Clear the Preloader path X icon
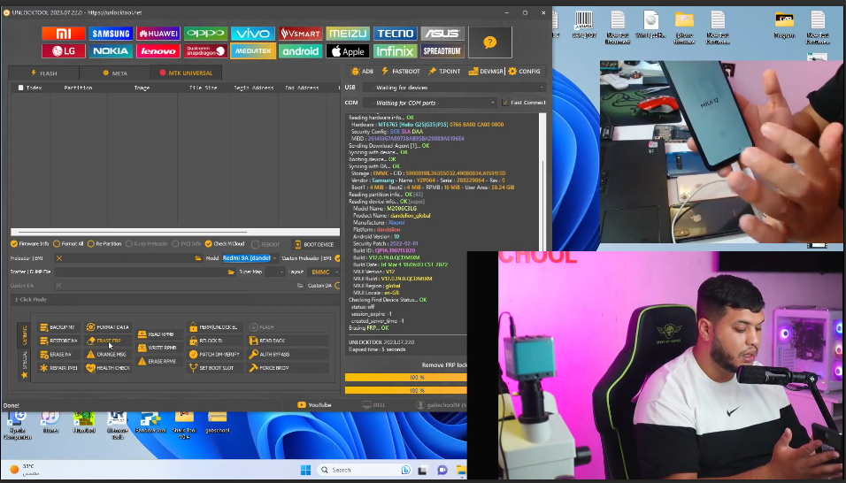The image size is (846, 483). (x=59, y=258)
